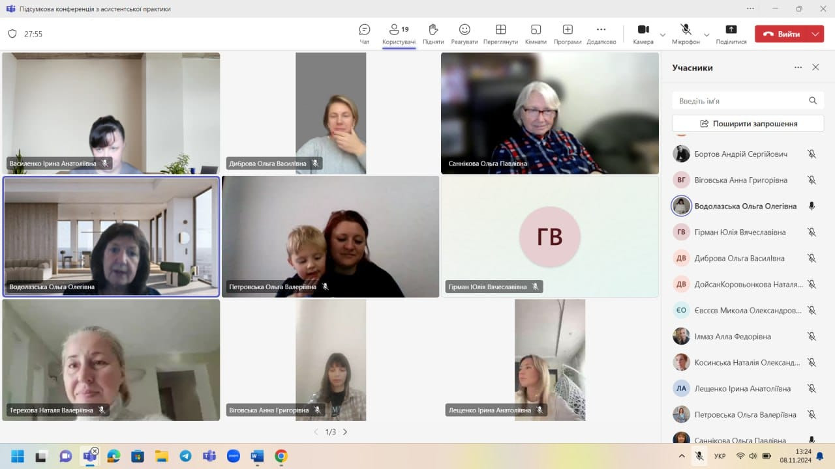The width and height of the screenshot is (835, 469).
Task: Click the Поділитися share screen icon
Action: point(731,29)
